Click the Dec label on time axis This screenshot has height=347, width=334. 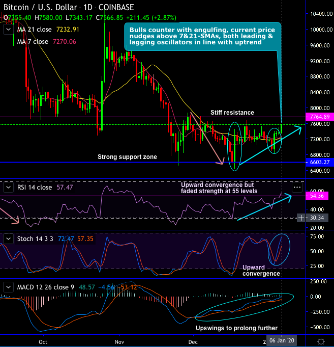pyautogui.click(x=193, y=342)
